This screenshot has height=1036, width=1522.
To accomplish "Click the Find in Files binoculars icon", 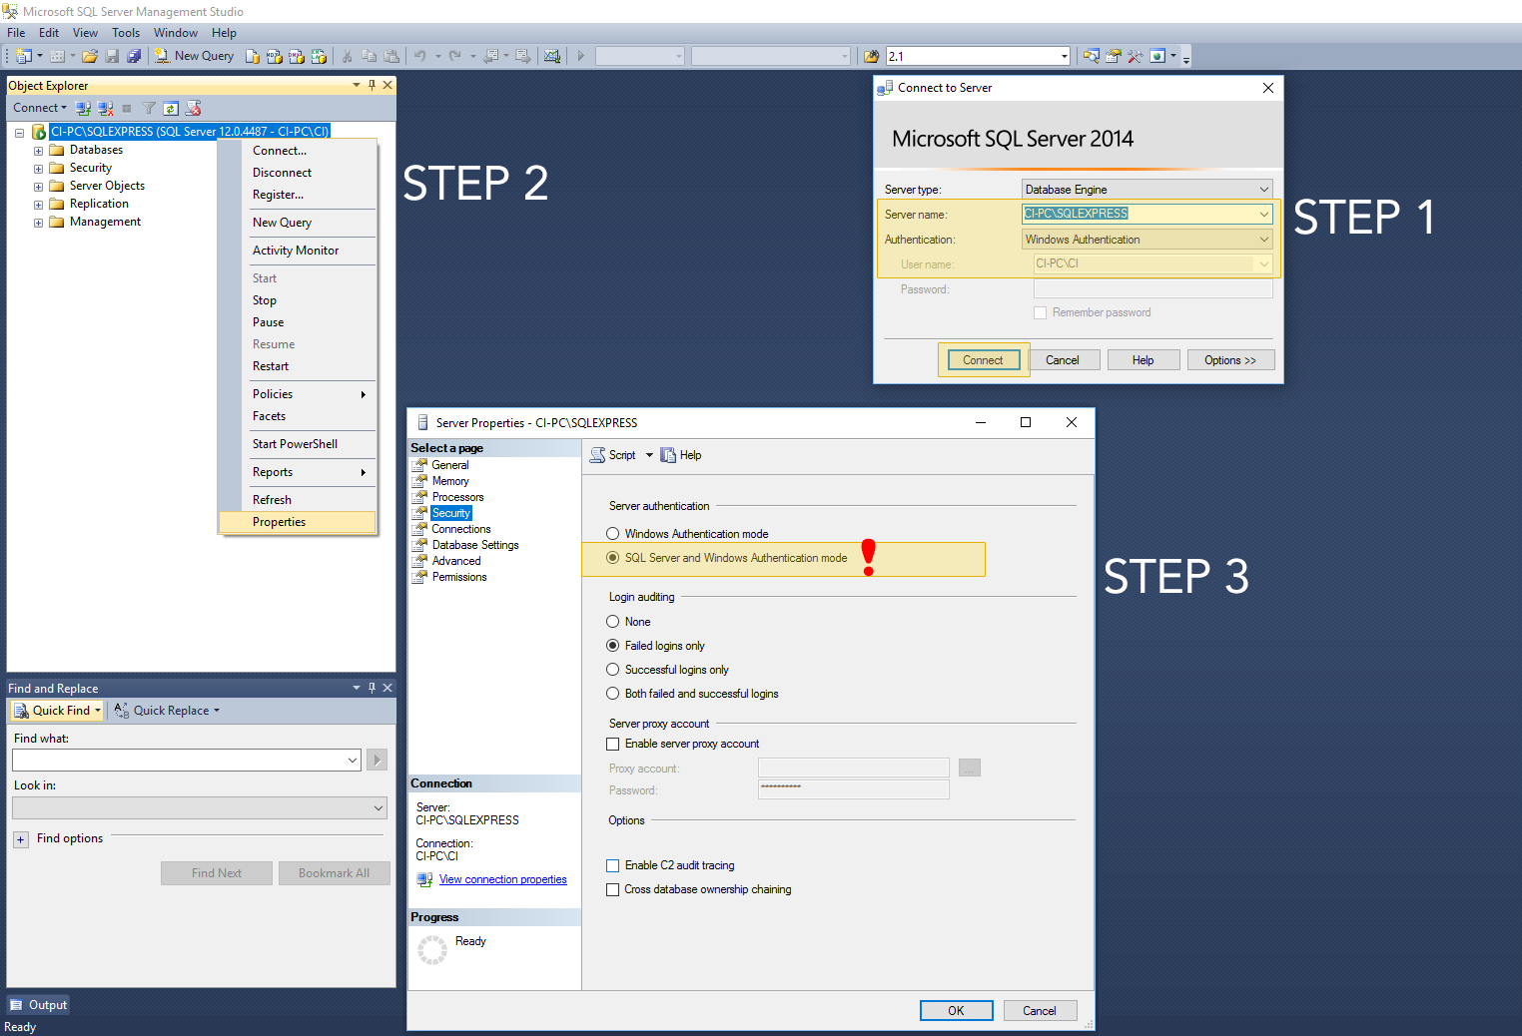I will (872, 56).
